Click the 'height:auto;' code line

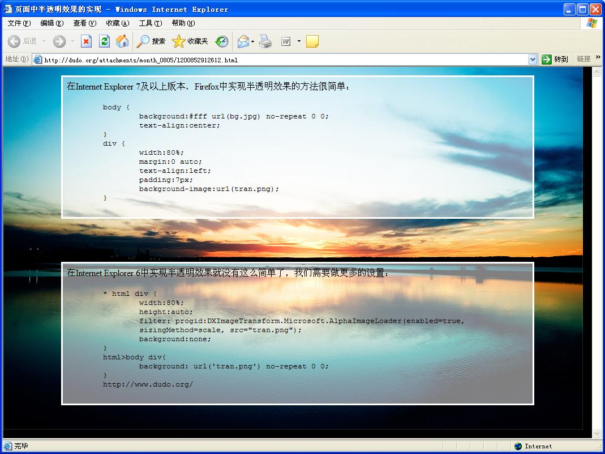click(166, 312)
